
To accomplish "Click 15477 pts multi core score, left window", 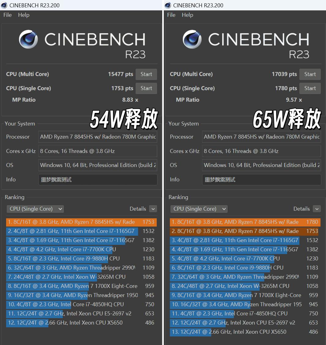I will (121, 74).
